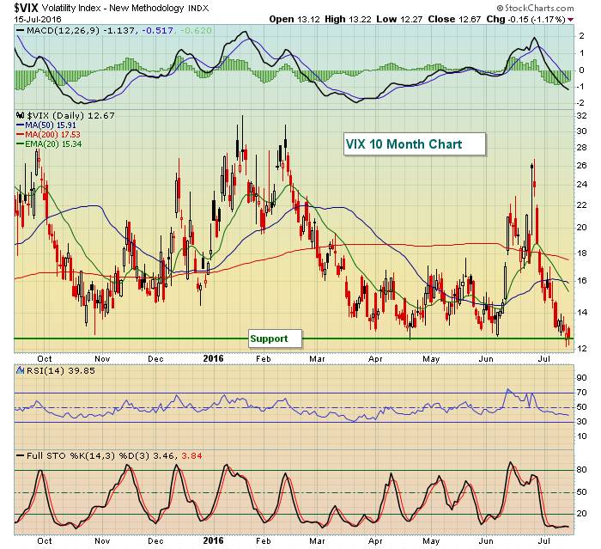Click the black line marker before MACD(12,26,9)
This screenshot has height=549, width=601.
point(21,30)
